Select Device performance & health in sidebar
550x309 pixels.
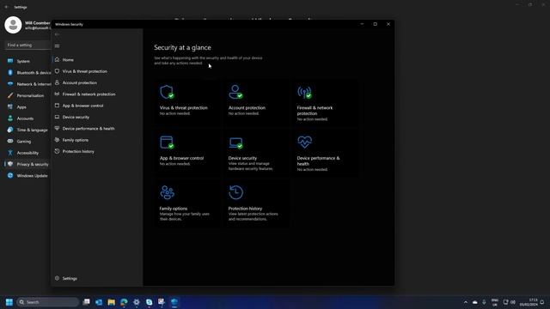(97, 128)
